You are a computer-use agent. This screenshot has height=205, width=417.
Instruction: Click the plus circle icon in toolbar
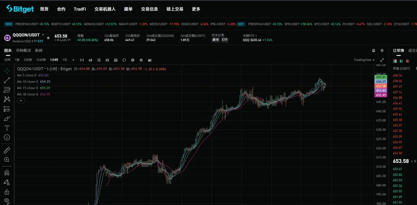click(133, 60)
